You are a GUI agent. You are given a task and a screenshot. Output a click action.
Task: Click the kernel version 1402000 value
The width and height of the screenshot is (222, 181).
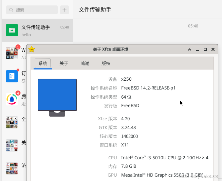130,136
